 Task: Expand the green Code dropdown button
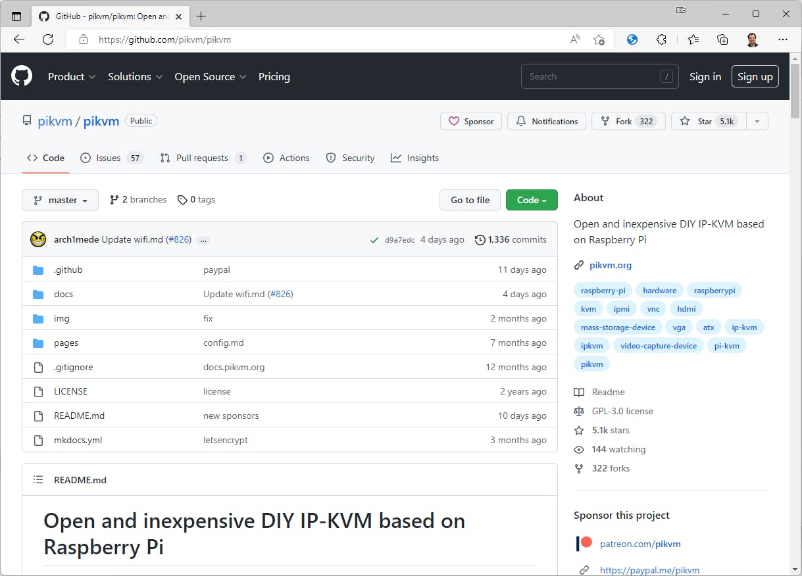click(532, 200)
